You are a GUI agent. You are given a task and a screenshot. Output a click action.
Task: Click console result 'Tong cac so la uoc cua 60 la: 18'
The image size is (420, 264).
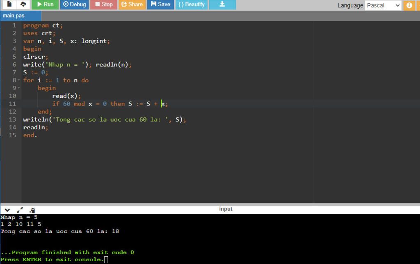tap(60, 231)
